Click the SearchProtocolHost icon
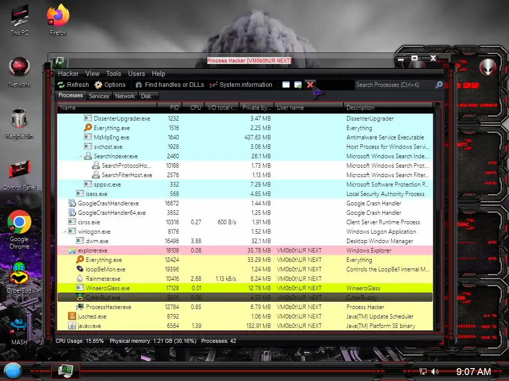509x381 pixels. 96,166
